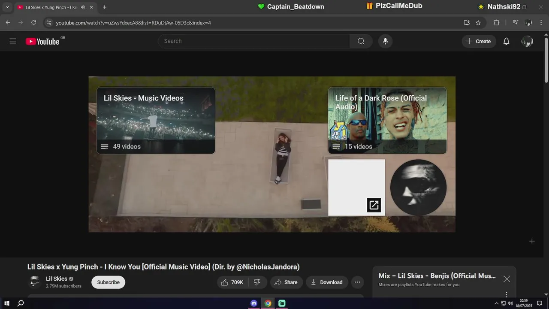549x309 pixels.
Task: Bookmark this tab with the star
Action: coord(478,22)
